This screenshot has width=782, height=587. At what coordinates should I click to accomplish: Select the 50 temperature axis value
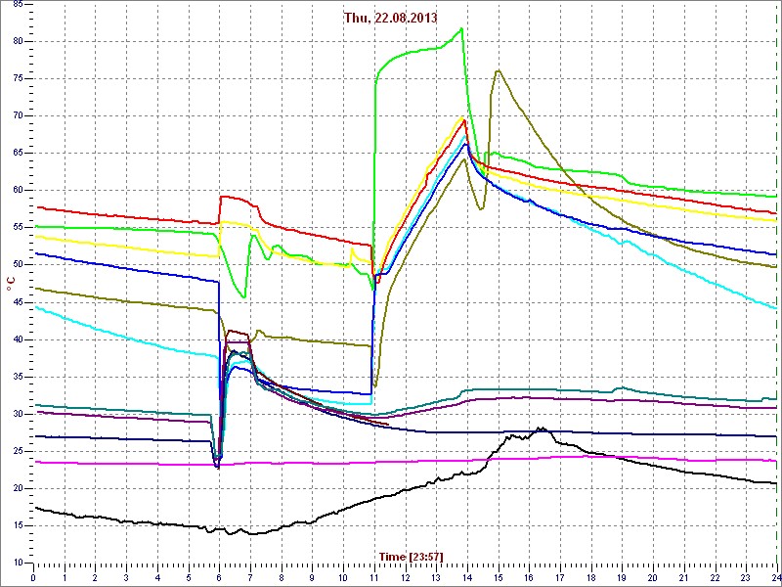pos(17,265)
